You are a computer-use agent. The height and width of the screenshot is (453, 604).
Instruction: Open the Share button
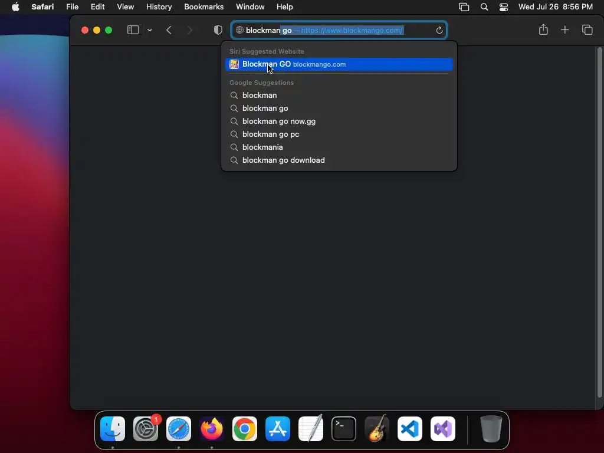tap(543, 29)
